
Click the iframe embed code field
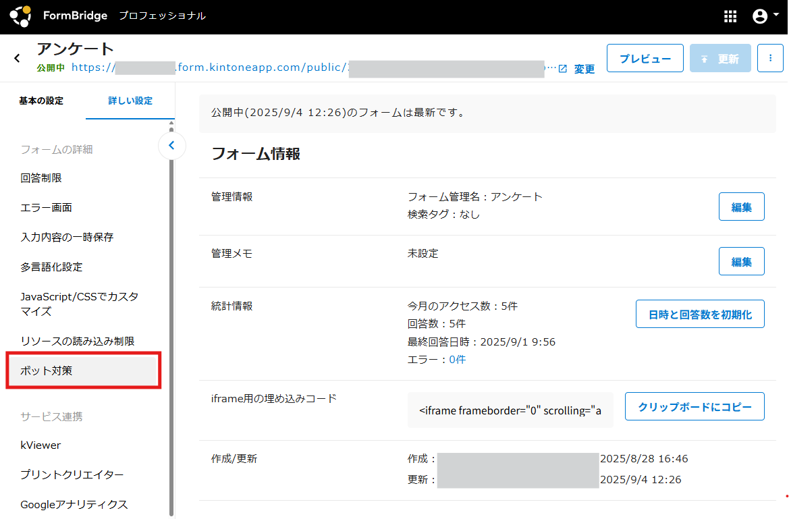[x=510, y=410]
